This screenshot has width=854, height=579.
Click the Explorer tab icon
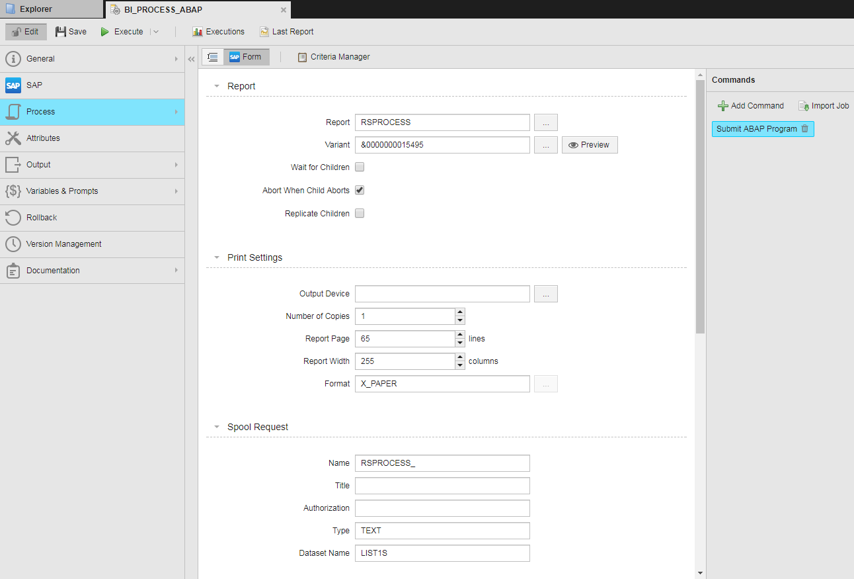[x=11, y=9]
